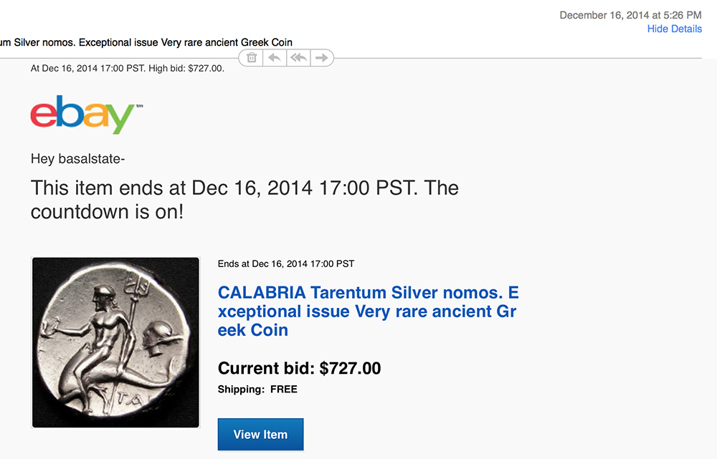Click 'countdown is on!' headline text
Image resolution: width=717 pixels, height=459 pixels.
(107, 212)
